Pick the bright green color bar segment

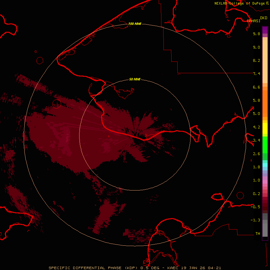point(265,145)
